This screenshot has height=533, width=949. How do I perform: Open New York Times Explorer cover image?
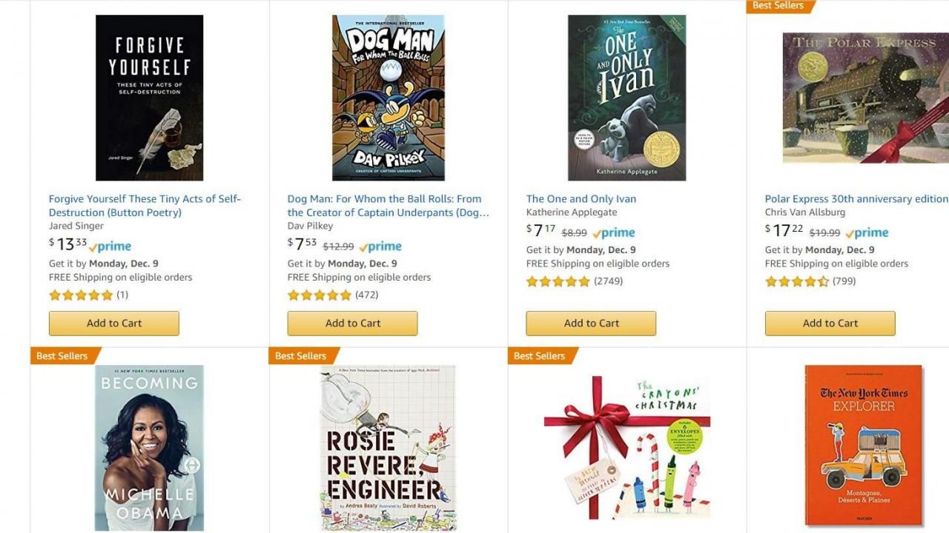point(864,445)
